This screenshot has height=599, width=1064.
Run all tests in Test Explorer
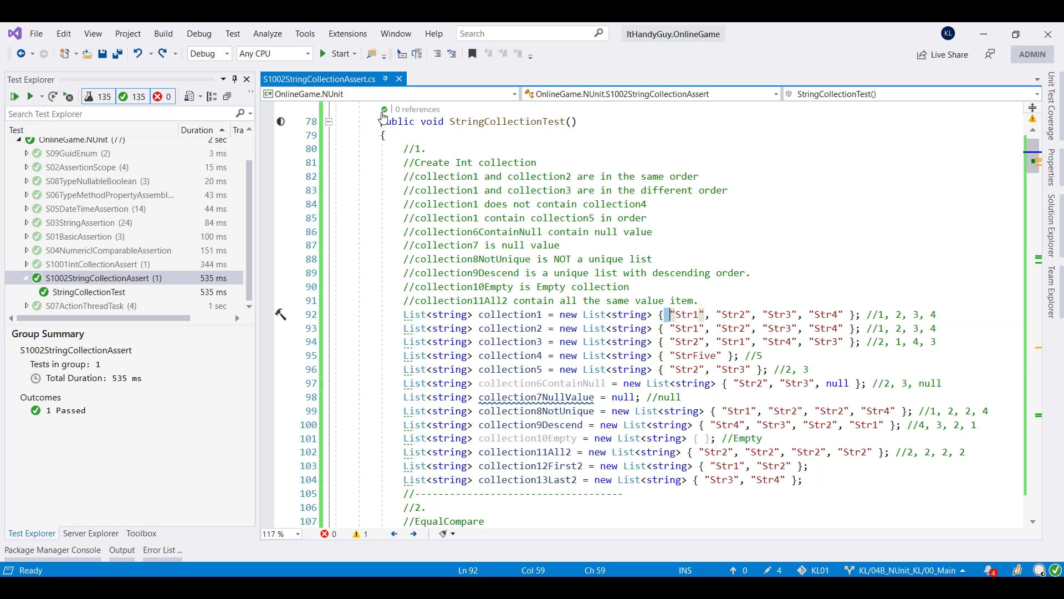coord(14,97)
